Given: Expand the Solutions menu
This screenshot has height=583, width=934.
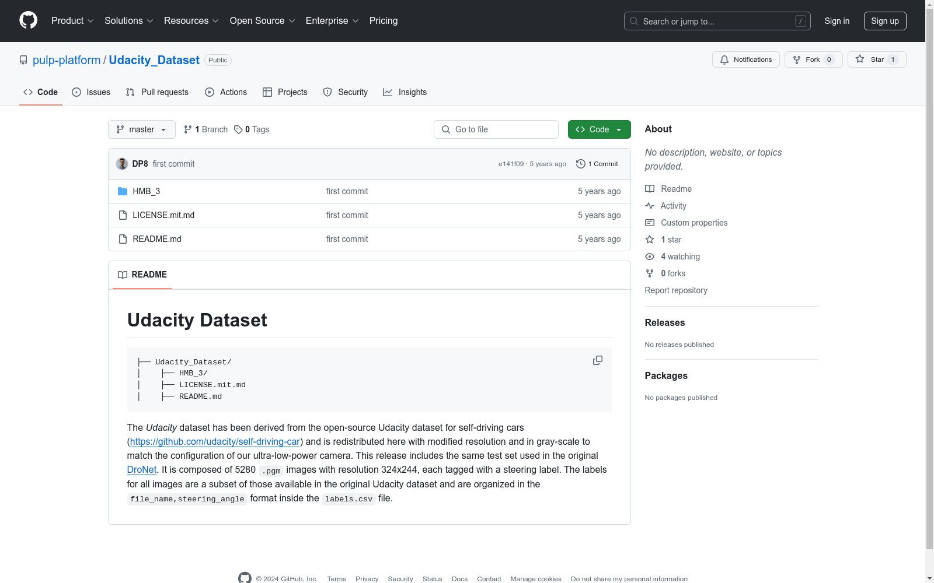Looking at the screenshot, I should (129, 21).
